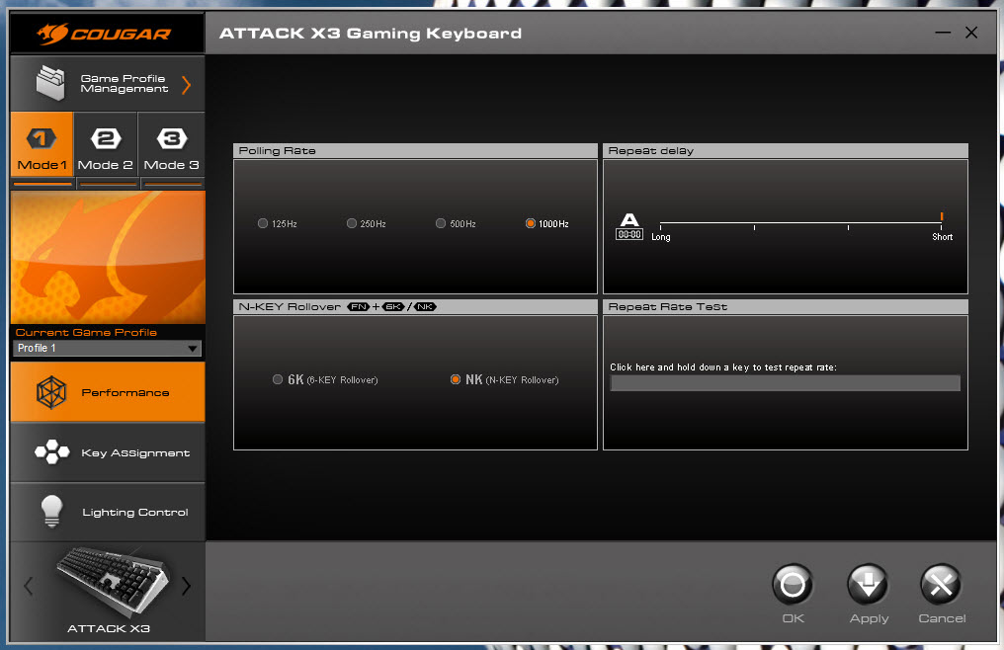
Task: Click the 6K key badge icon
Action: pyautogui.click(x=393, y=307)
